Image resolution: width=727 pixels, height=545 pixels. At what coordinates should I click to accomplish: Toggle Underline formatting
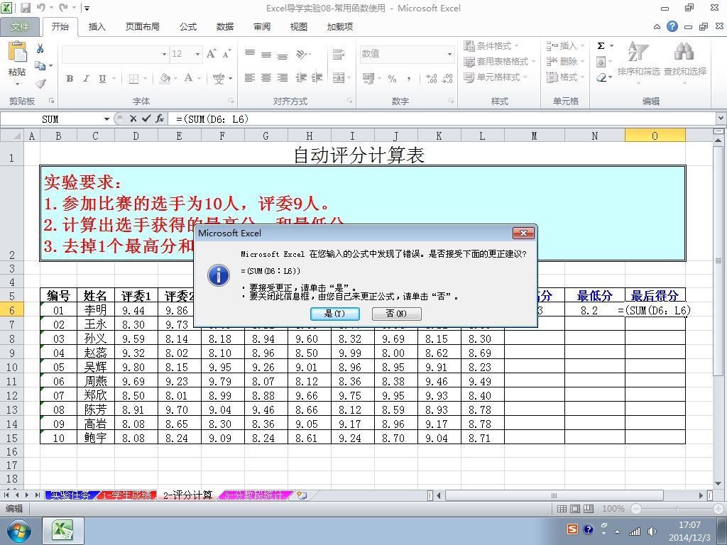[102, 78]
